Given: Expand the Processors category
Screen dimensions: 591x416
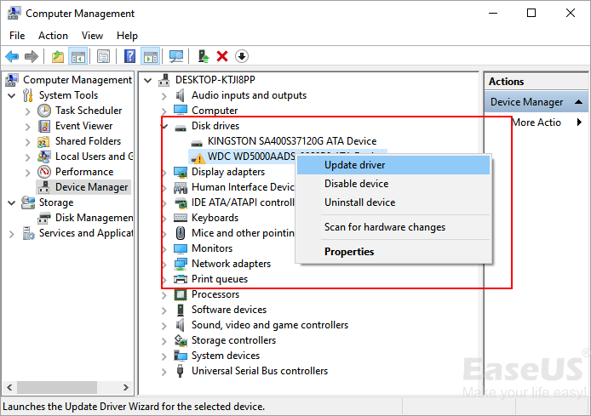Looking at the screenshot, I should click(164, 294).
